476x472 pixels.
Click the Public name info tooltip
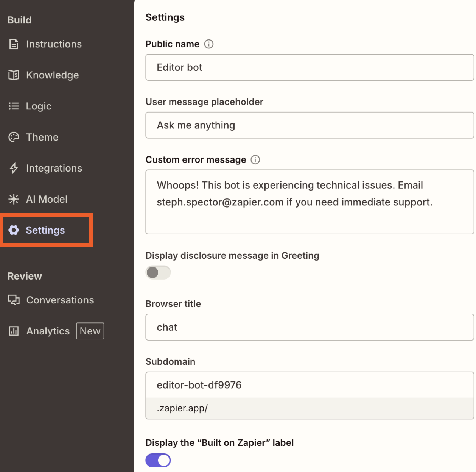[x=208, y=44]
